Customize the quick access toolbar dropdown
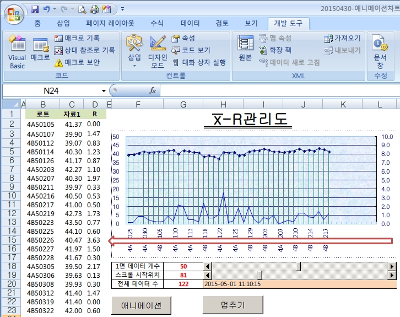The height and width of the screenshot is (317, 400). click(123, 9)
